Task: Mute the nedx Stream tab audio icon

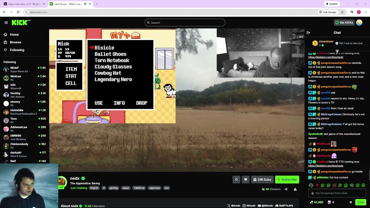Action: click(85, 4)
